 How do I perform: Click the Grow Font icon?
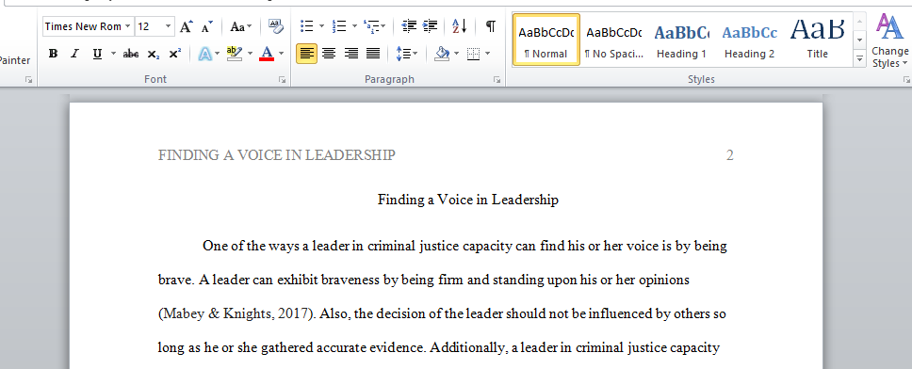[x=186, y=26]
